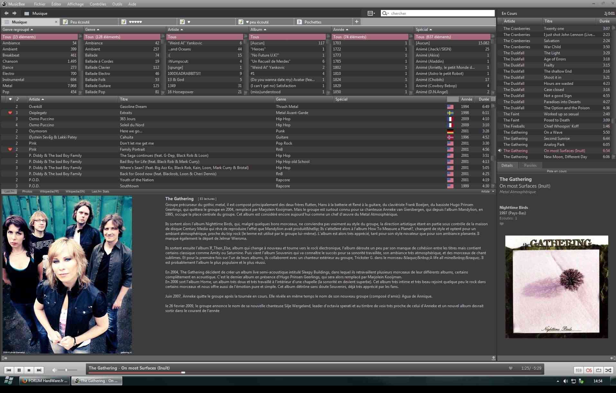The image size is (616, 393).
Task: Collapse the lower-left panel toggle icon
Action: coord(5,358)
